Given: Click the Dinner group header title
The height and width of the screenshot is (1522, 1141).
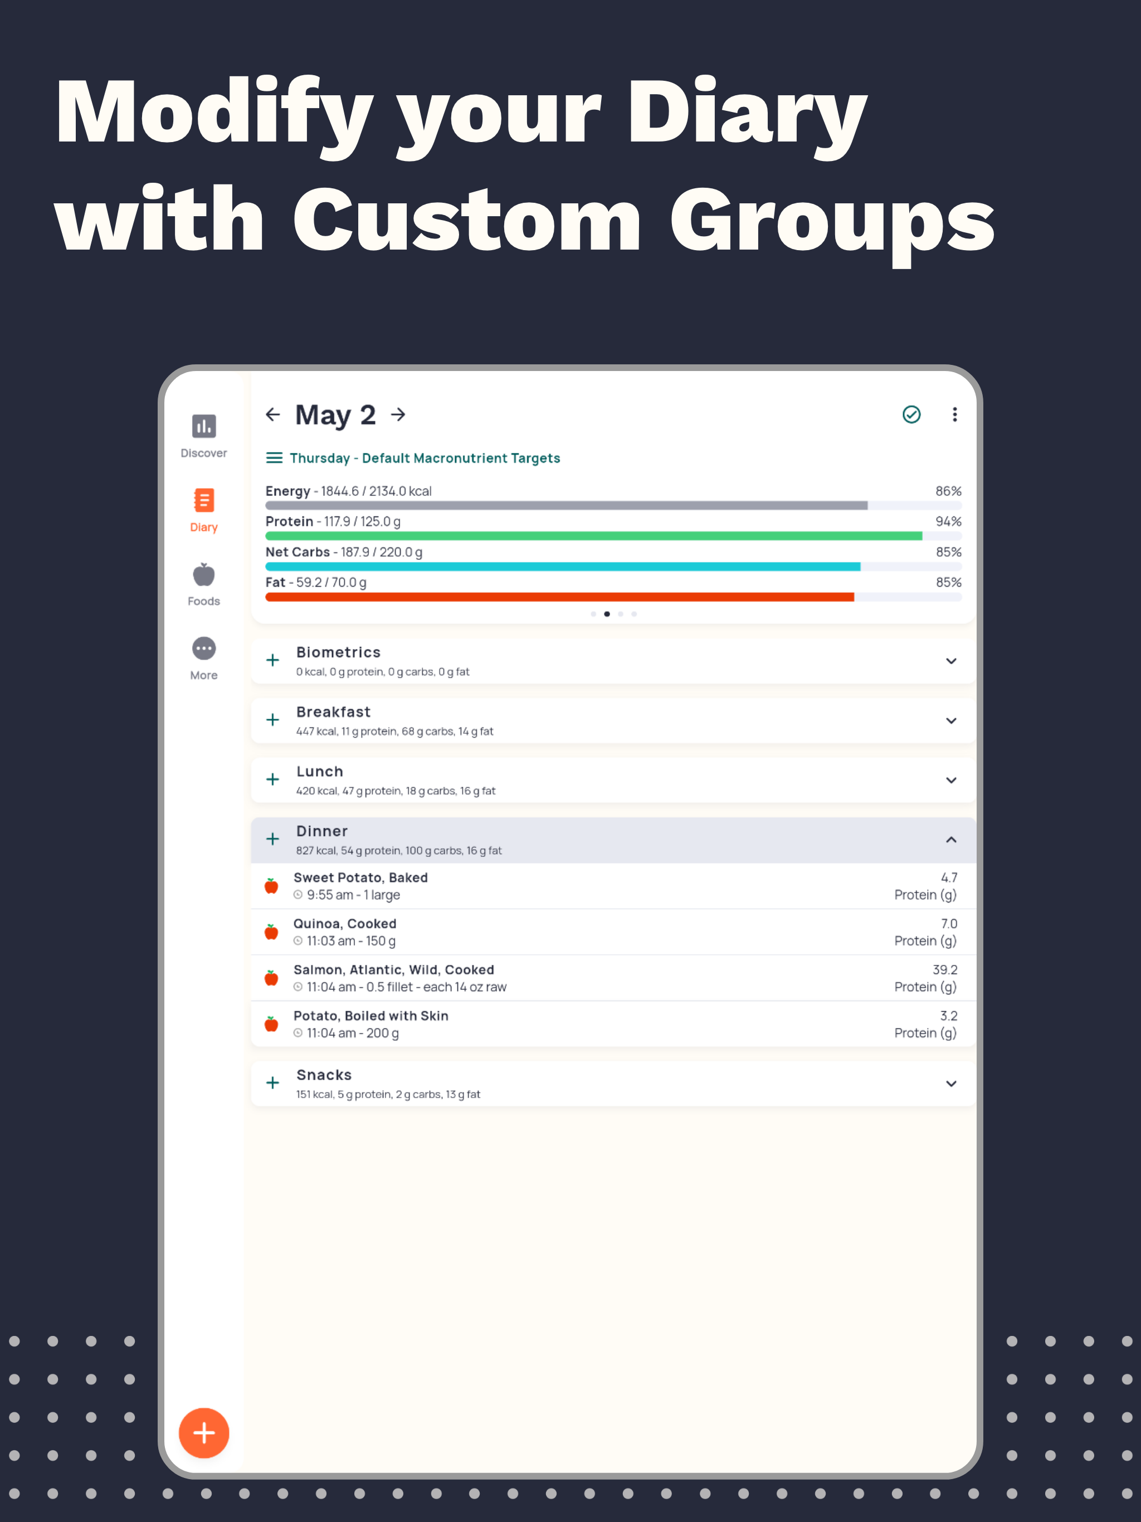Looking at the screenshot, I should [322, 831].
